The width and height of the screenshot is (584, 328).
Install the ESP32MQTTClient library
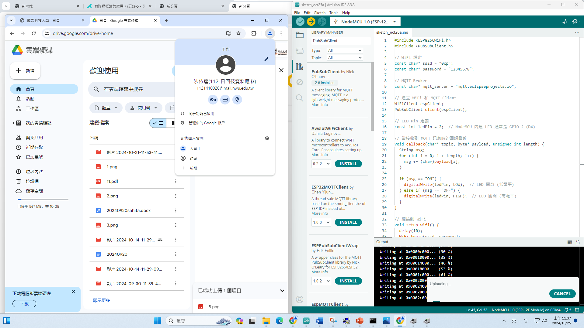(x=348, y=222)
